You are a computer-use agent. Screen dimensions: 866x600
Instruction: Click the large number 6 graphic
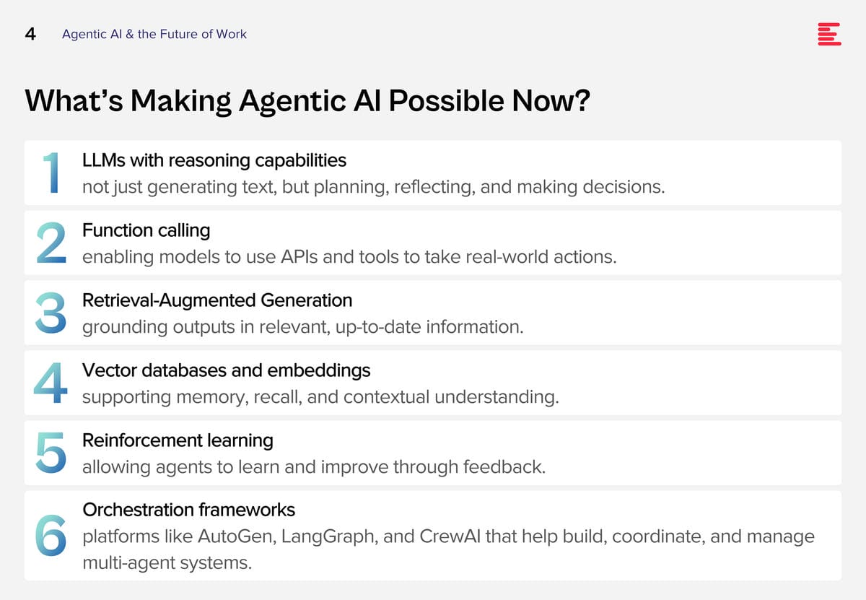pyautogui.click(x=51, y=536)
